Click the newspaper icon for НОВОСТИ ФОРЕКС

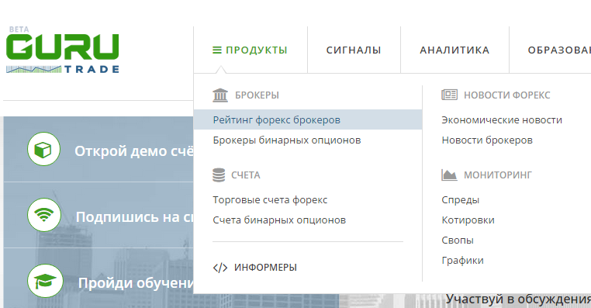point(449,95)
